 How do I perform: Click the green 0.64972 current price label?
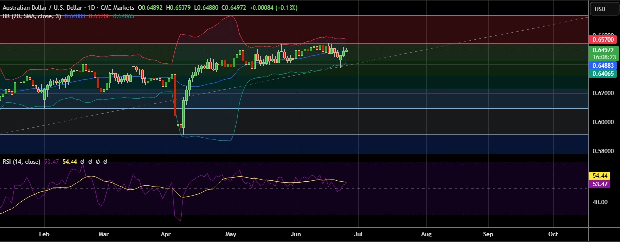tap(603, 50)
